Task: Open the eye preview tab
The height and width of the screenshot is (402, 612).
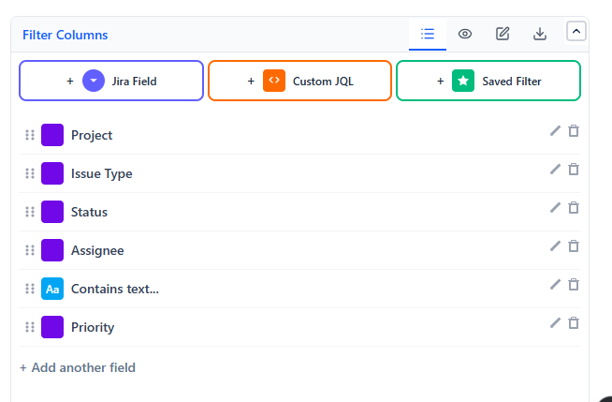Action: (x=465, y=34)
